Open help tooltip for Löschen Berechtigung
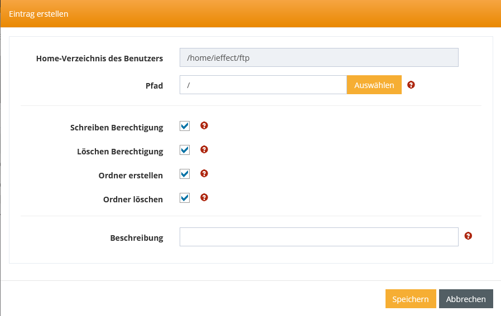The width and height of the screenshot is (501, 316). coord(204,150)
